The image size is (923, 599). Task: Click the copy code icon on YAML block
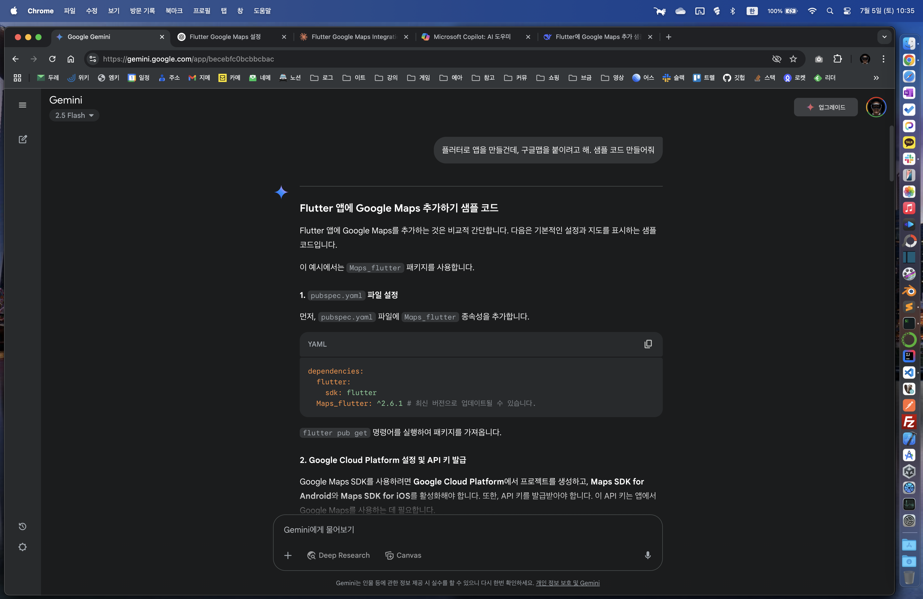coord(648,344)
